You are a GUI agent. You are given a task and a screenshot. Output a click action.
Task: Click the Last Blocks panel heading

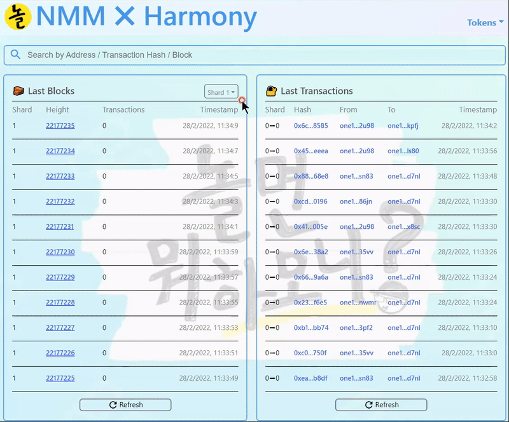[51, 91]
